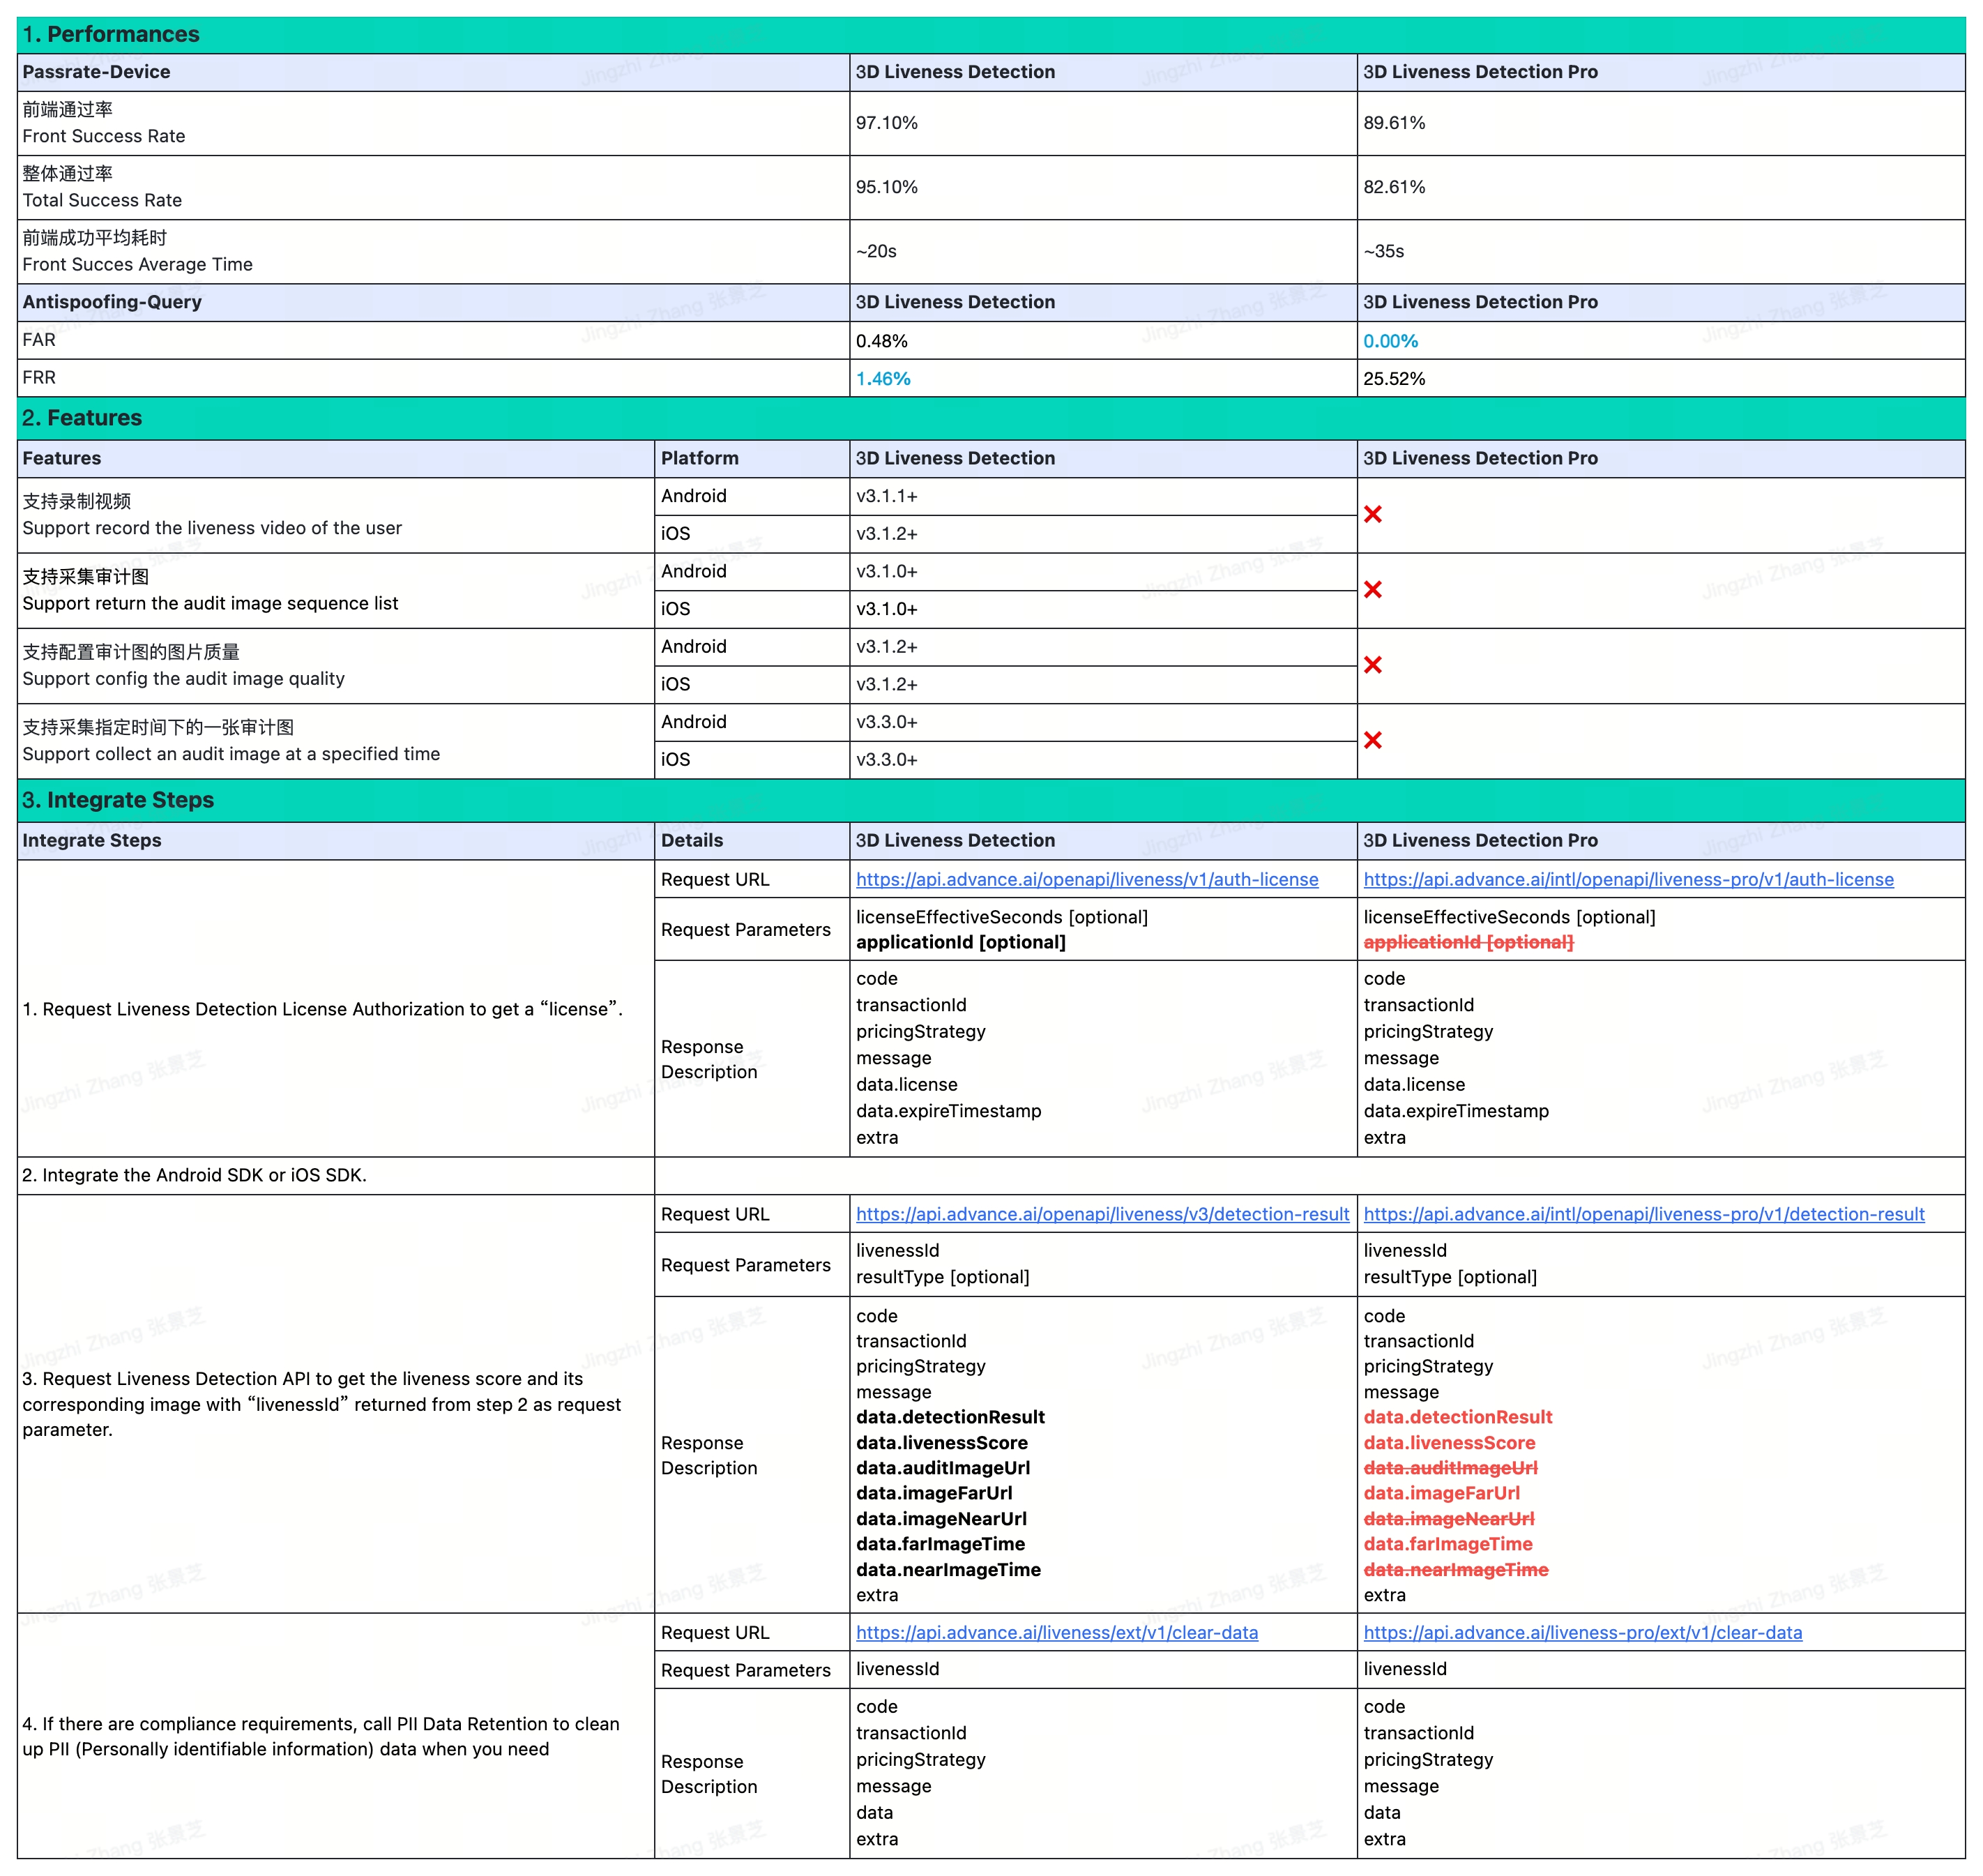Open the liveness ext v1 clear-data link
Screen dimensions: 1983x1876
pyautogui.click(x=1056, y=1632)
